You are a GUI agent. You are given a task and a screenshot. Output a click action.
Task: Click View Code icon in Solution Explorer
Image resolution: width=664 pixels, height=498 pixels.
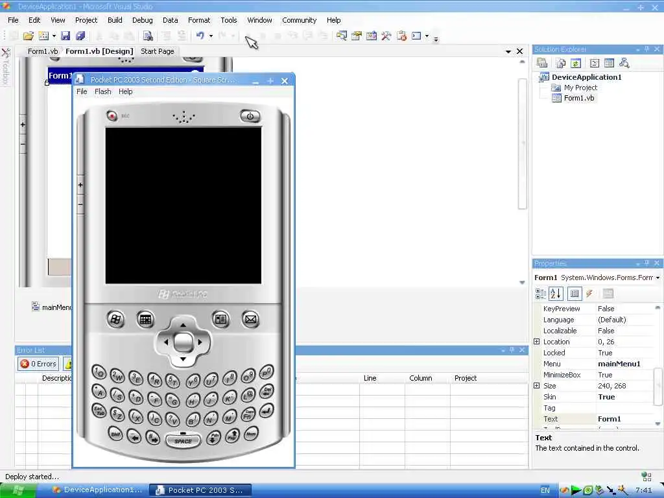point(595,63)
